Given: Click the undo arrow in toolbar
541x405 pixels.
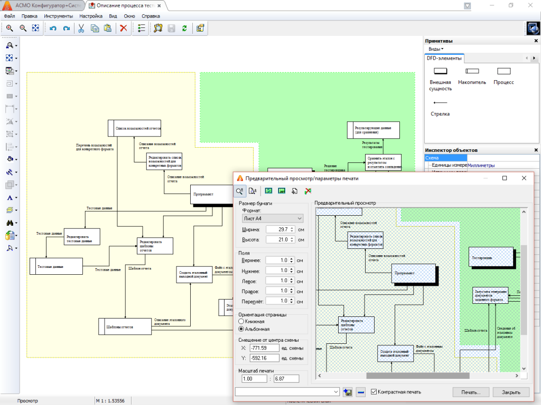Looking at the screenshot, I should [53, 28].
